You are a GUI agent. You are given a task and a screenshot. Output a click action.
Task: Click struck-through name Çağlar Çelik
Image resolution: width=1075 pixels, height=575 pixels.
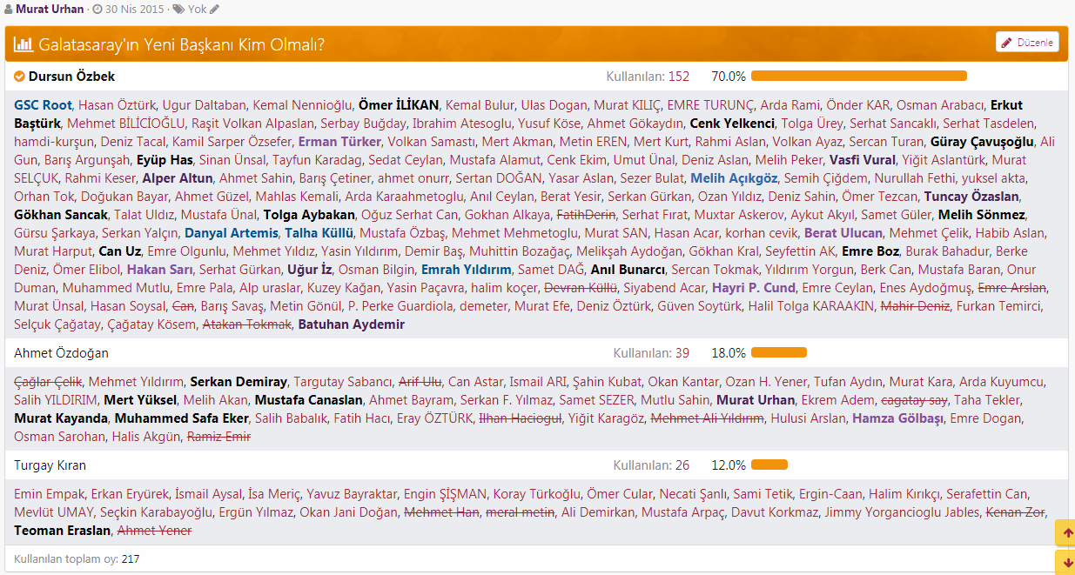coord(48,382)
